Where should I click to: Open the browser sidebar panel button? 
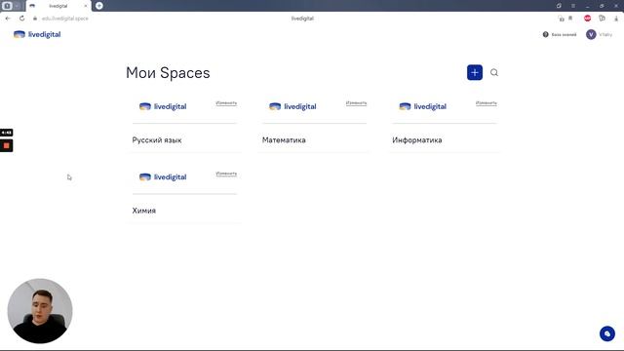559,6
